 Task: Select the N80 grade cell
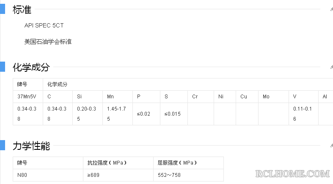(x=48, y=175)
